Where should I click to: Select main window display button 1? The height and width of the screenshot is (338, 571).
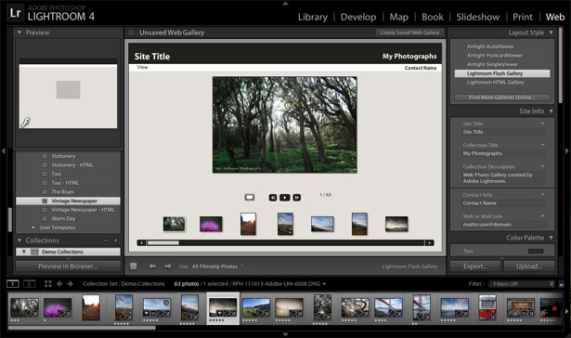coord(13,284)
